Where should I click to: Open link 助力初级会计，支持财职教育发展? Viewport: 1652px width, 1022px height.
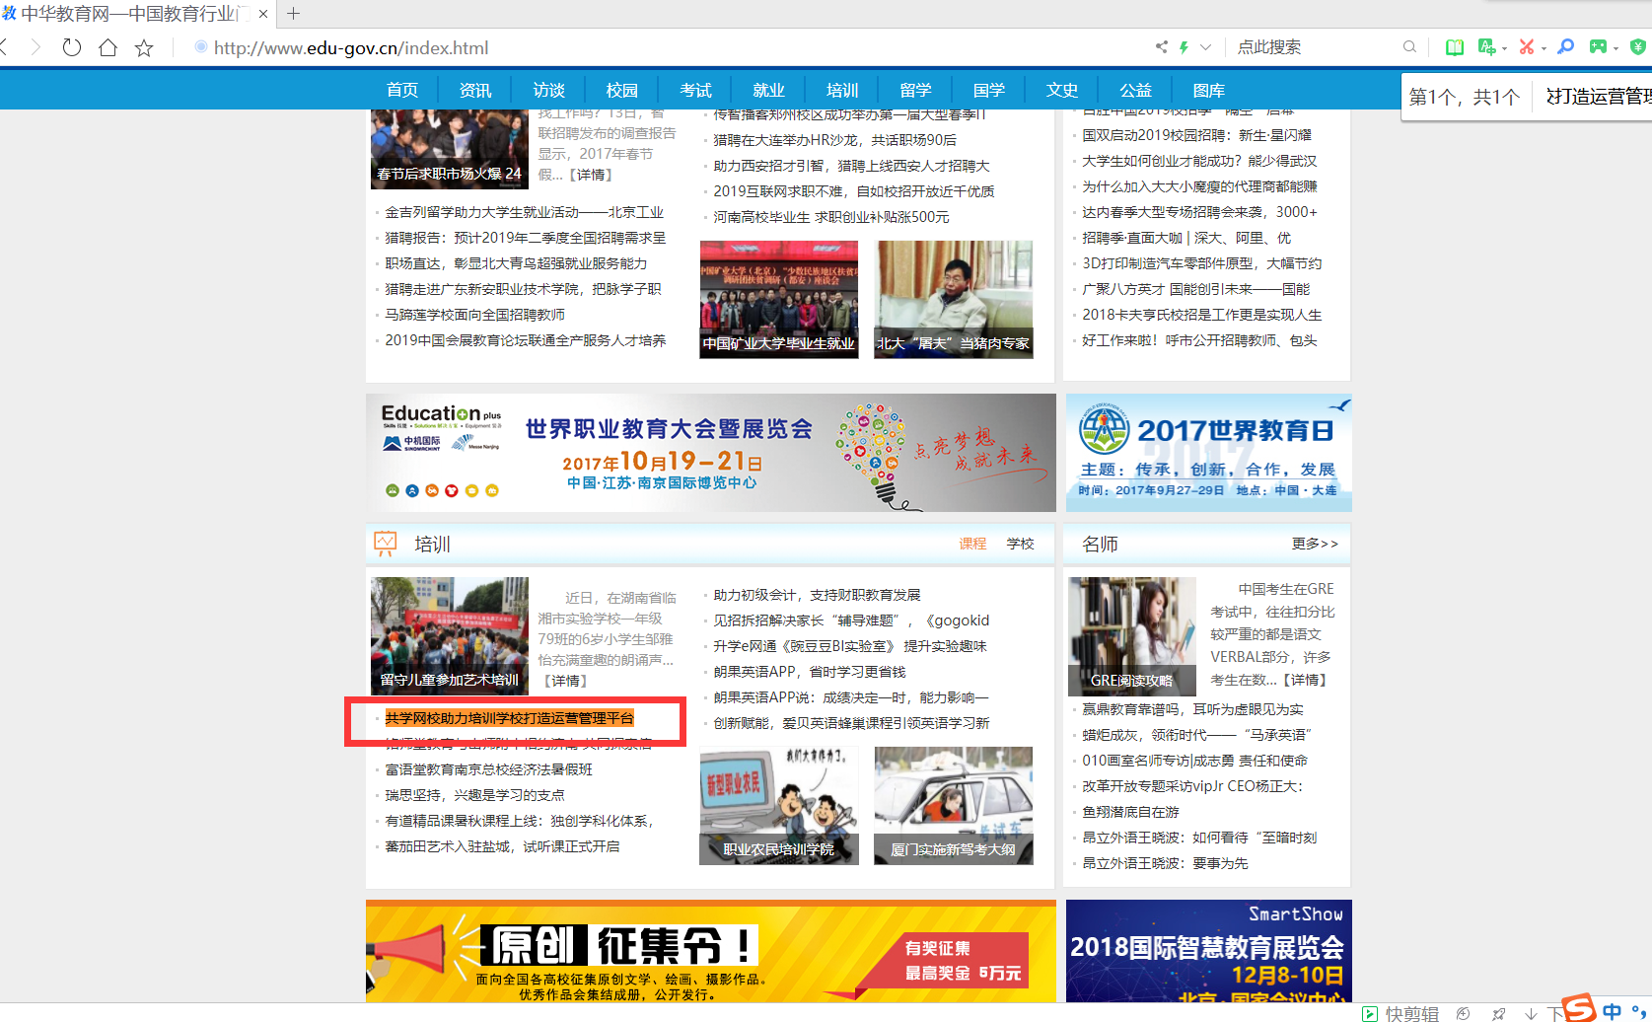point(817,595)
